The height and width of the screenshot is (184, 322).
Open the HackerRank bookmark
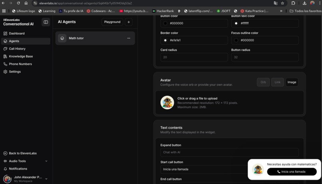(x=163, y=11)
